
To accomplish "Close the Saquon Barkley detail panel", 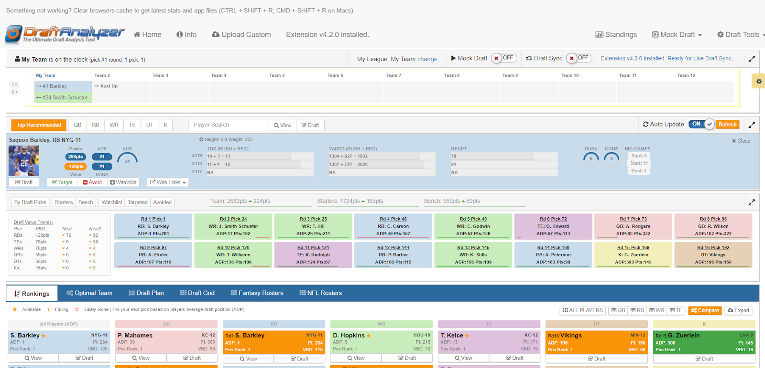I will (741, 141).
